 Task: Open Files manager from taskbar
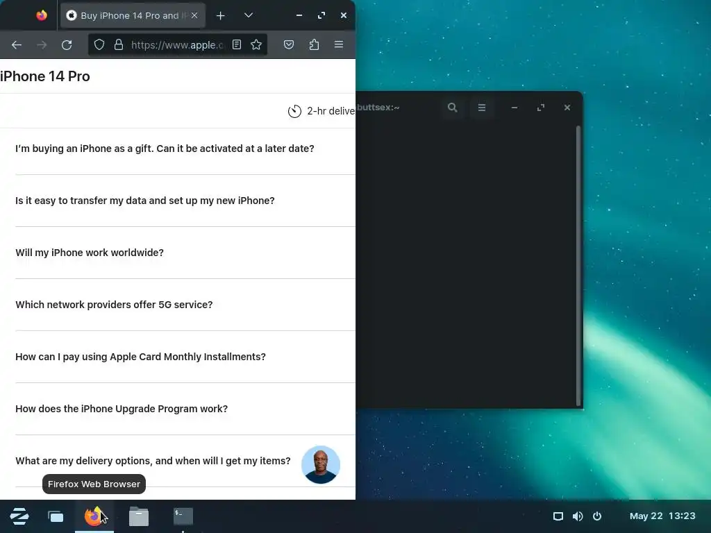pyautogui.click(x=139, y=516)
